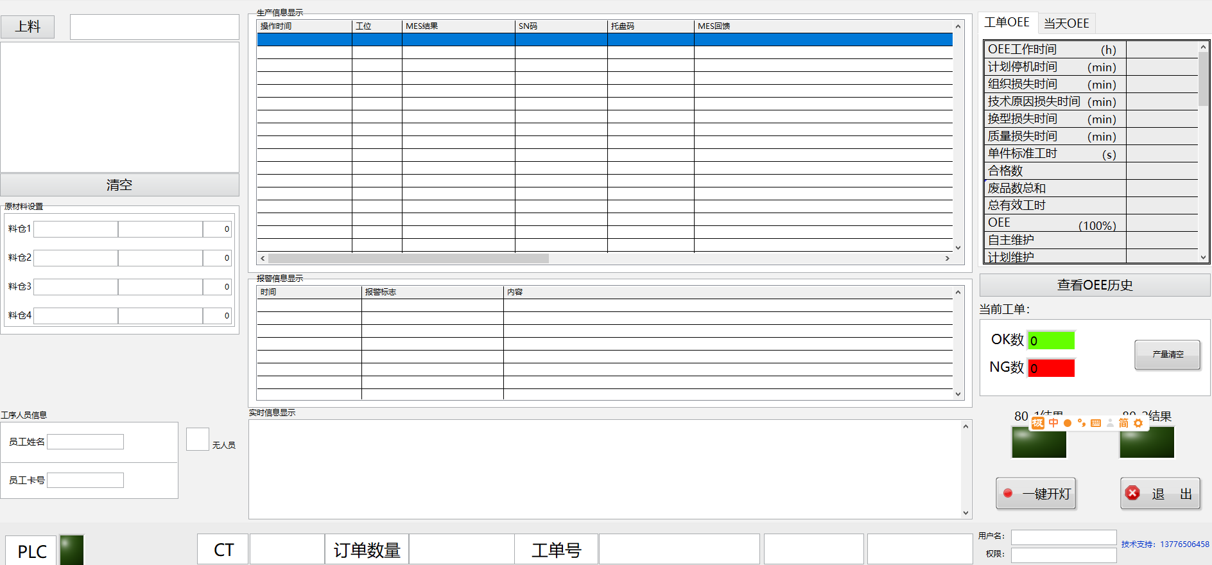Click the 料仓4 first input field

76,316
